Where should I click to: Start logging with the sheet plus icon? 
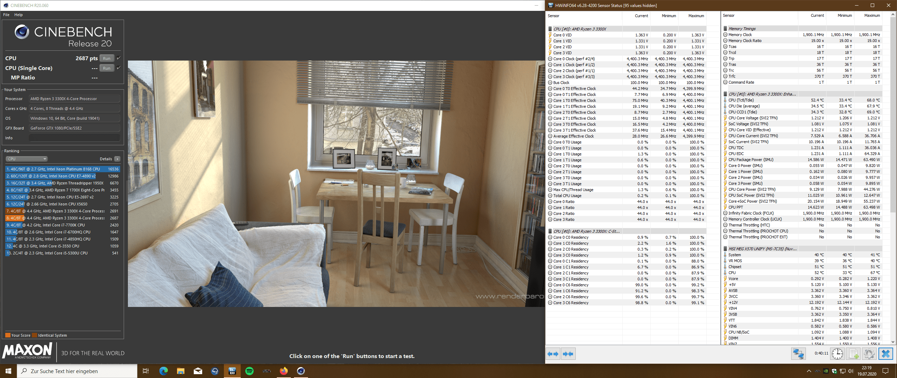854,354
